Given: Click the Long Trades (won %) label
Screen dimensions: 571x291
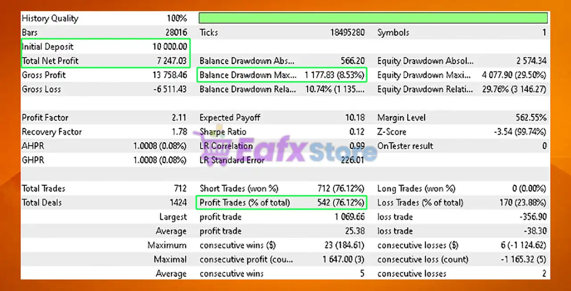Looking at the screenshot, I should point(416,189).
